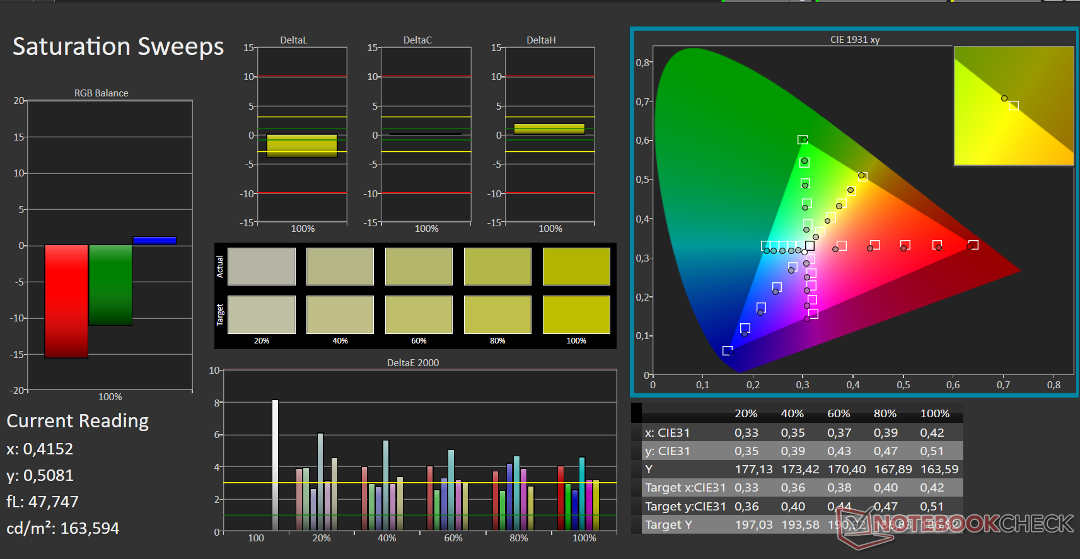The width and height of the screenshot is (1080, 559).
Task: Click the Actual 20% color swatch
Action: click(261, 267)
